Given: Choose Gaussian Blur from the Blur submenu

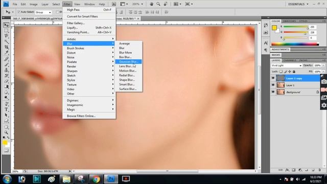Looking at the screenshot, I should [x=129, y=61].
